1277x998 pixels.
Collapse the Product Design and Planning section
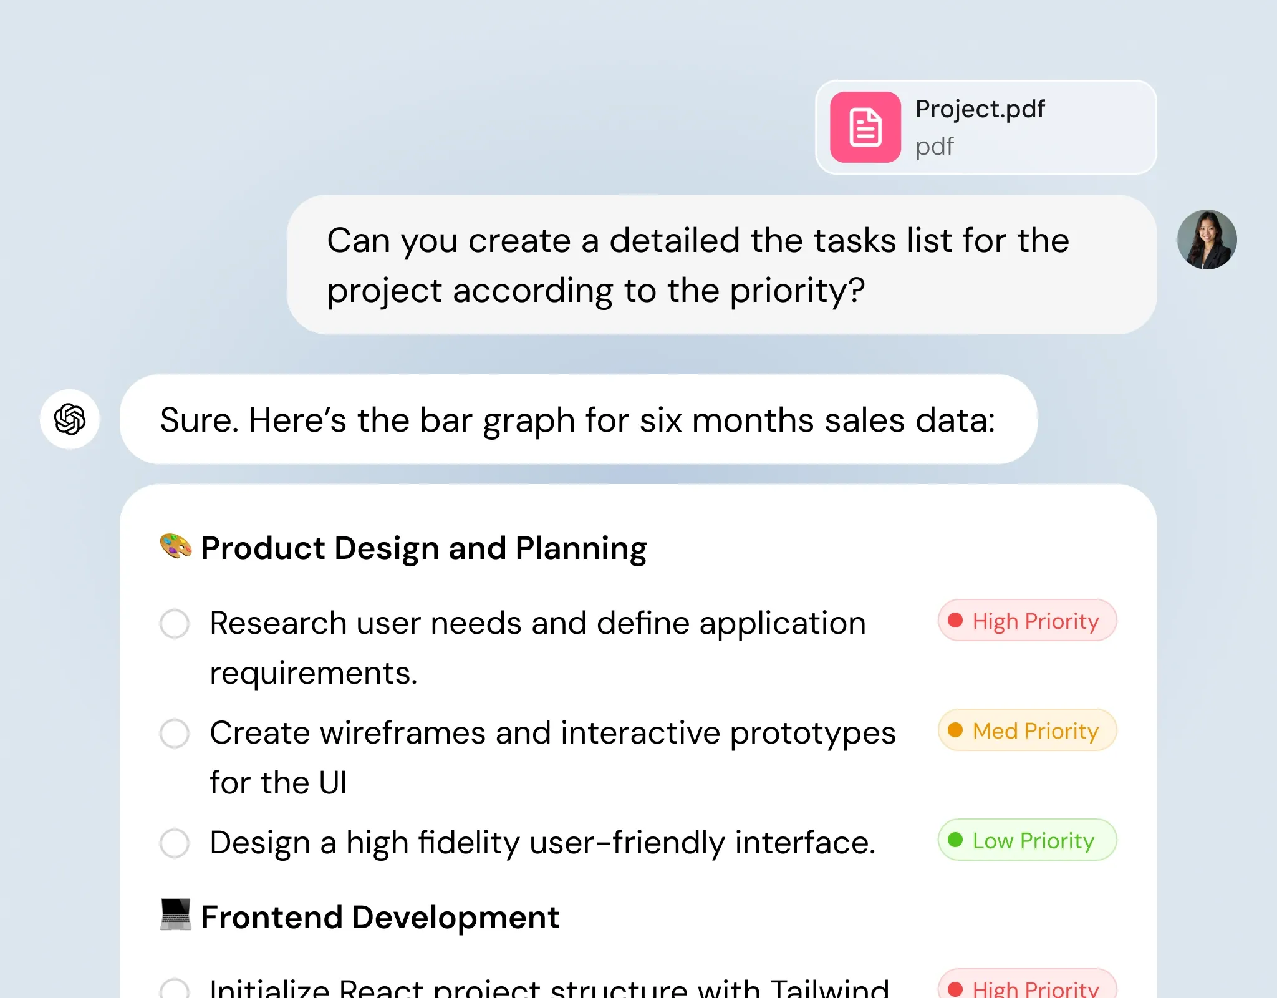(423, 548)
